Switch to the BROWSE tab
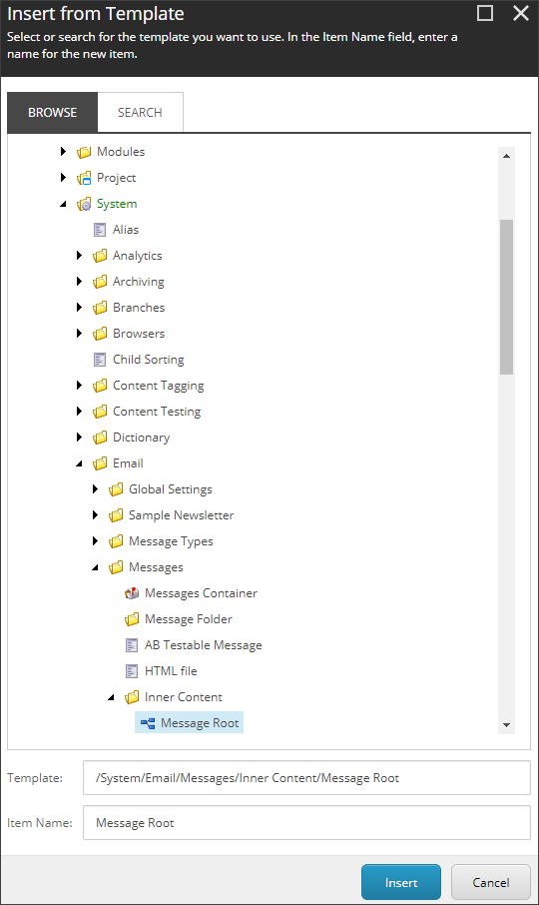The height and width of the screenshot is (905, 539). click(x=53, y=113)
